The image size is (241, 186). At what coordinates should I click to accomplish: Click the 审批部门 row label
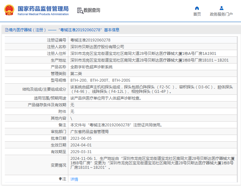(x=58, y=132)
